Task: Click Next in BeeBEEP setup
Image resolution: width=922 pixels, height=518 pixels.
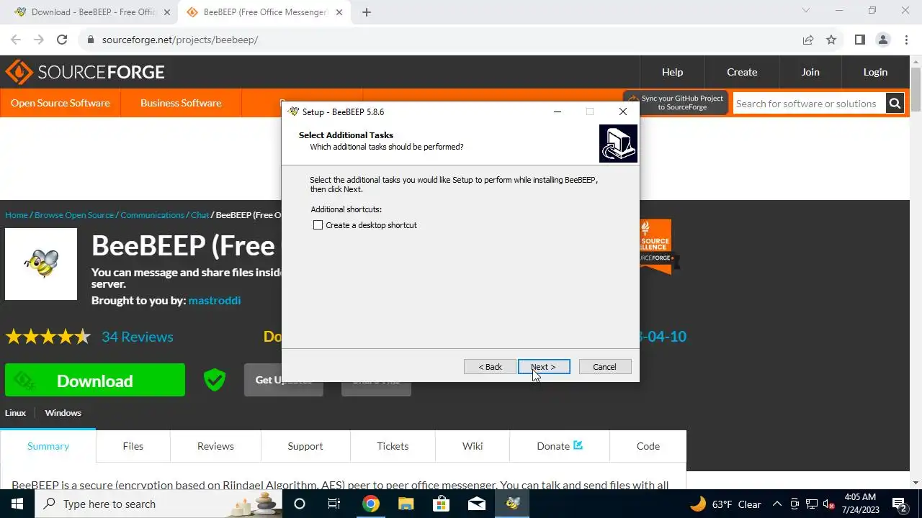Action: coord(544,367)
